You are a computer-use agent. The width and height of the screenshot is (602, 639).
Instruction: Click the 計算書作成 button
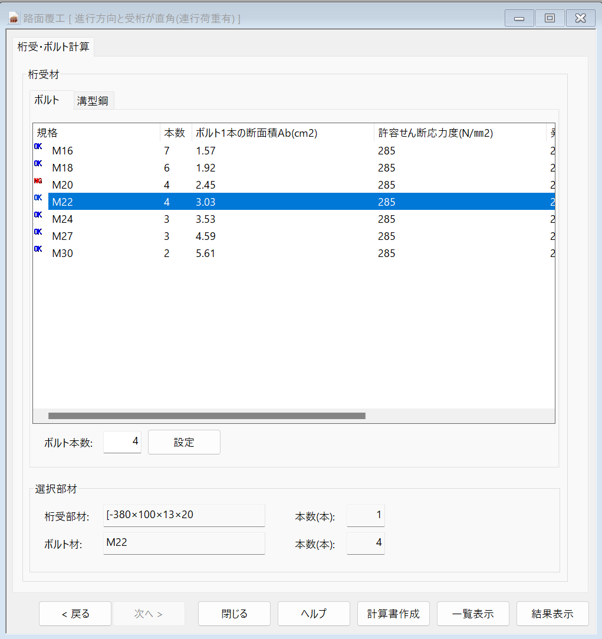(393, 614)
